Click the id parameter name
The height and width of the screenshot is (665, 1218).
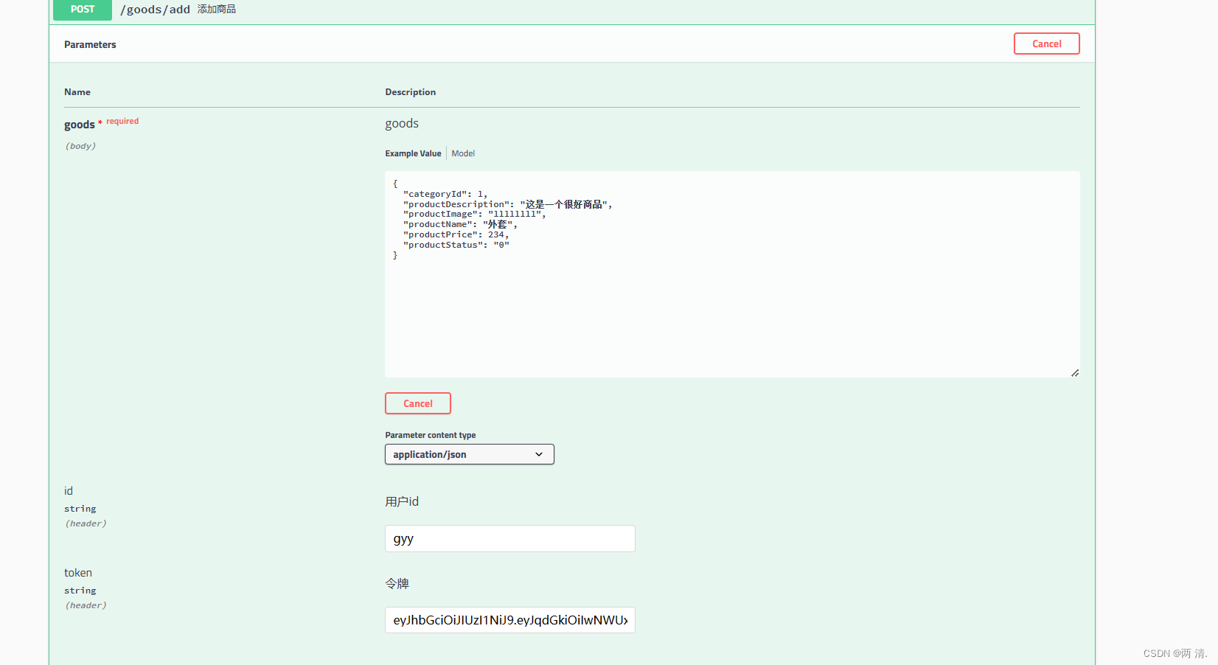click(x=69, y=491)
